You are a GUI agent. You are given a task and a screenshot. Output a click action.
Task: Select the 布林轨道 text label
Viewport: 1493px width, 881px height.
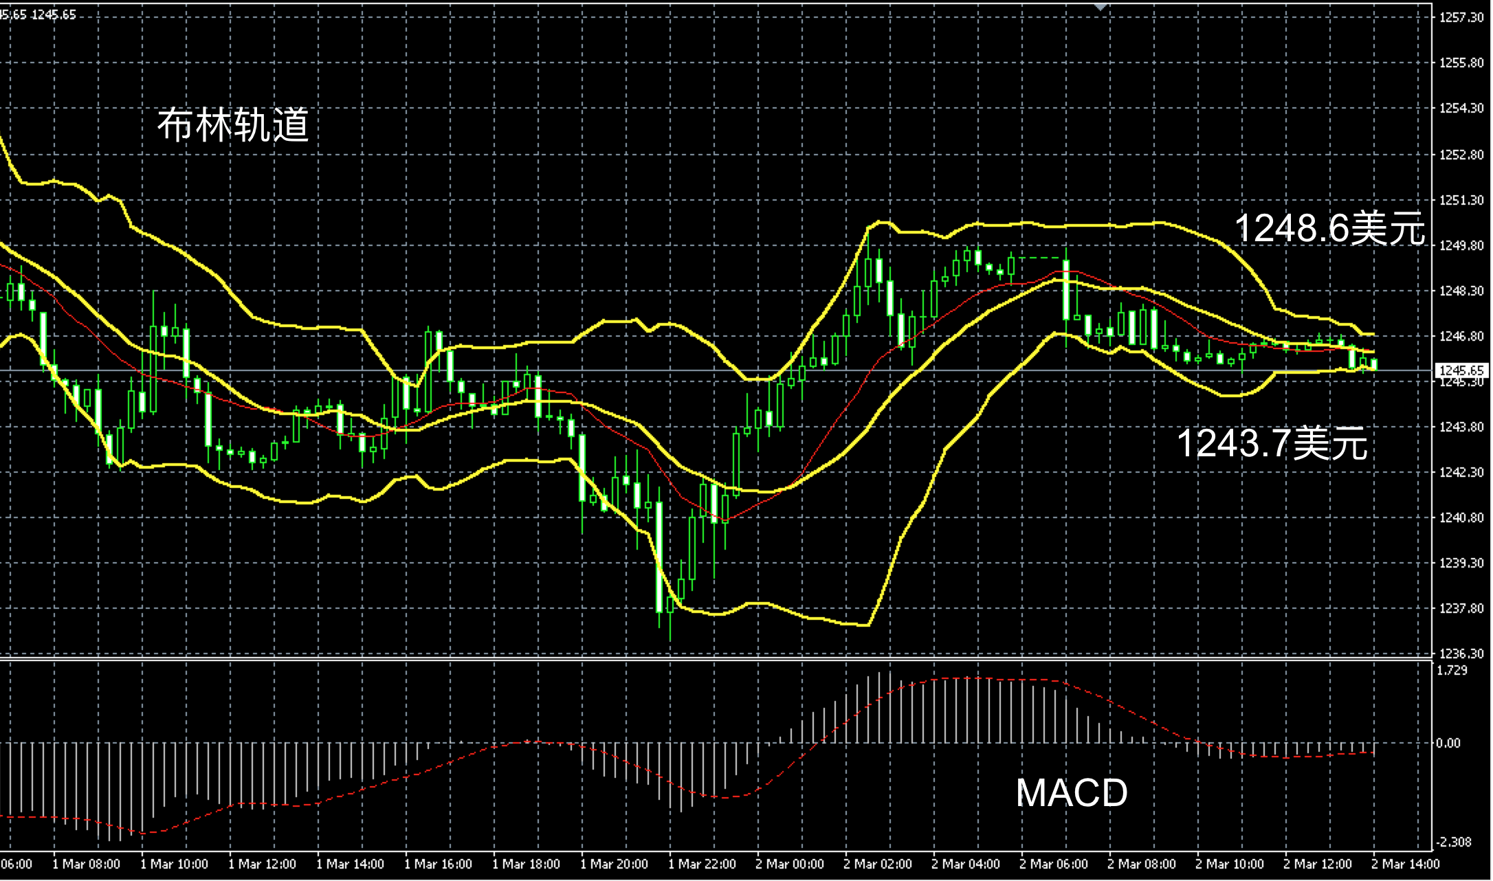pos(233,125)
